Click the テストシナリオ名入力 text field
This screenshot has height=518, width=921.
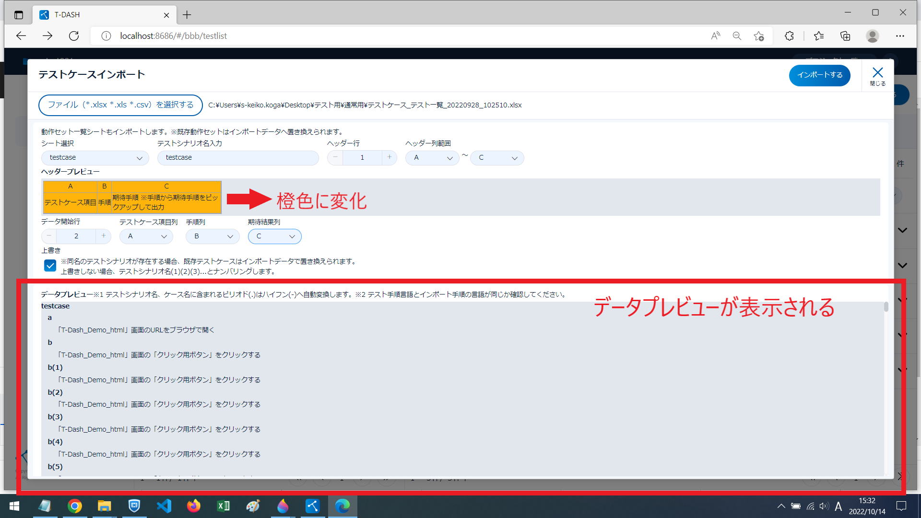(x=238, y=158)
